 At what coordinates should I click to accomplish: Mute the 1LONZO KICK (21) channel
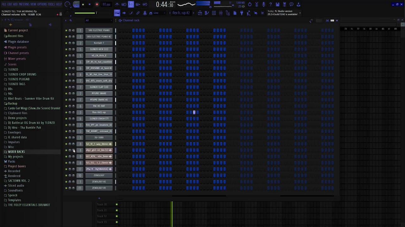(66, 49)
